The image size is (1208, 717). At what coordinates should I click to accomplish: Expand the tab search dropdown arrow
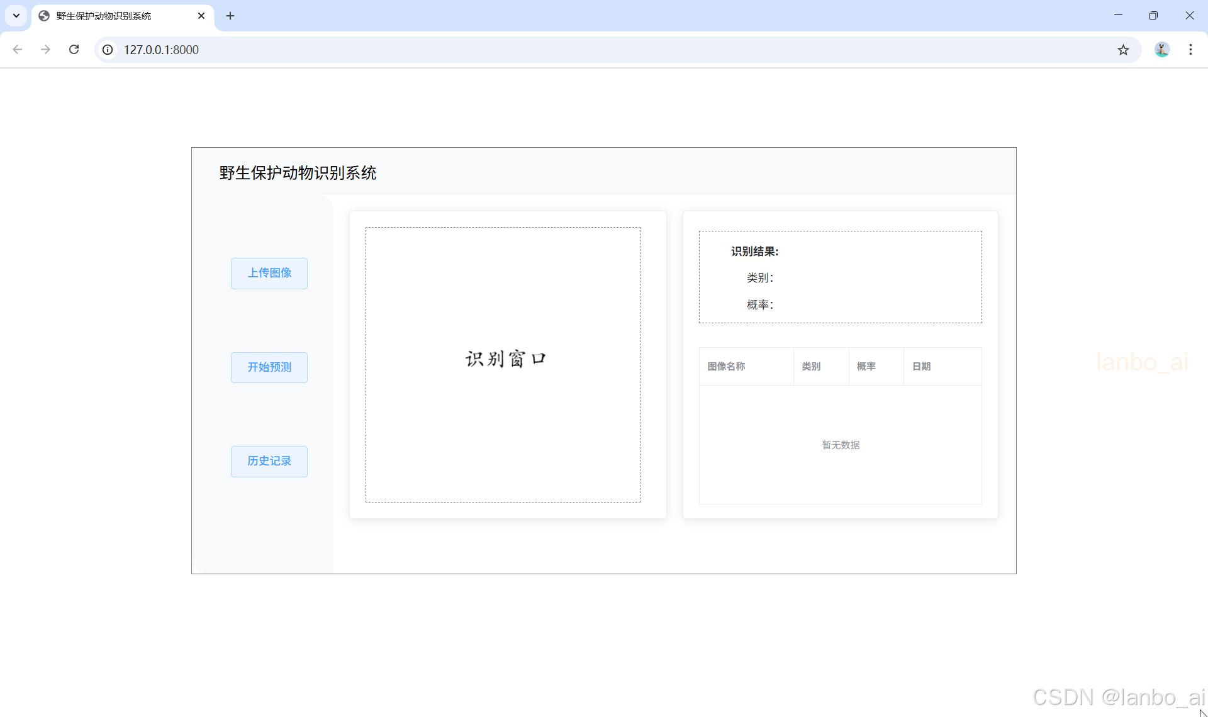16,16
